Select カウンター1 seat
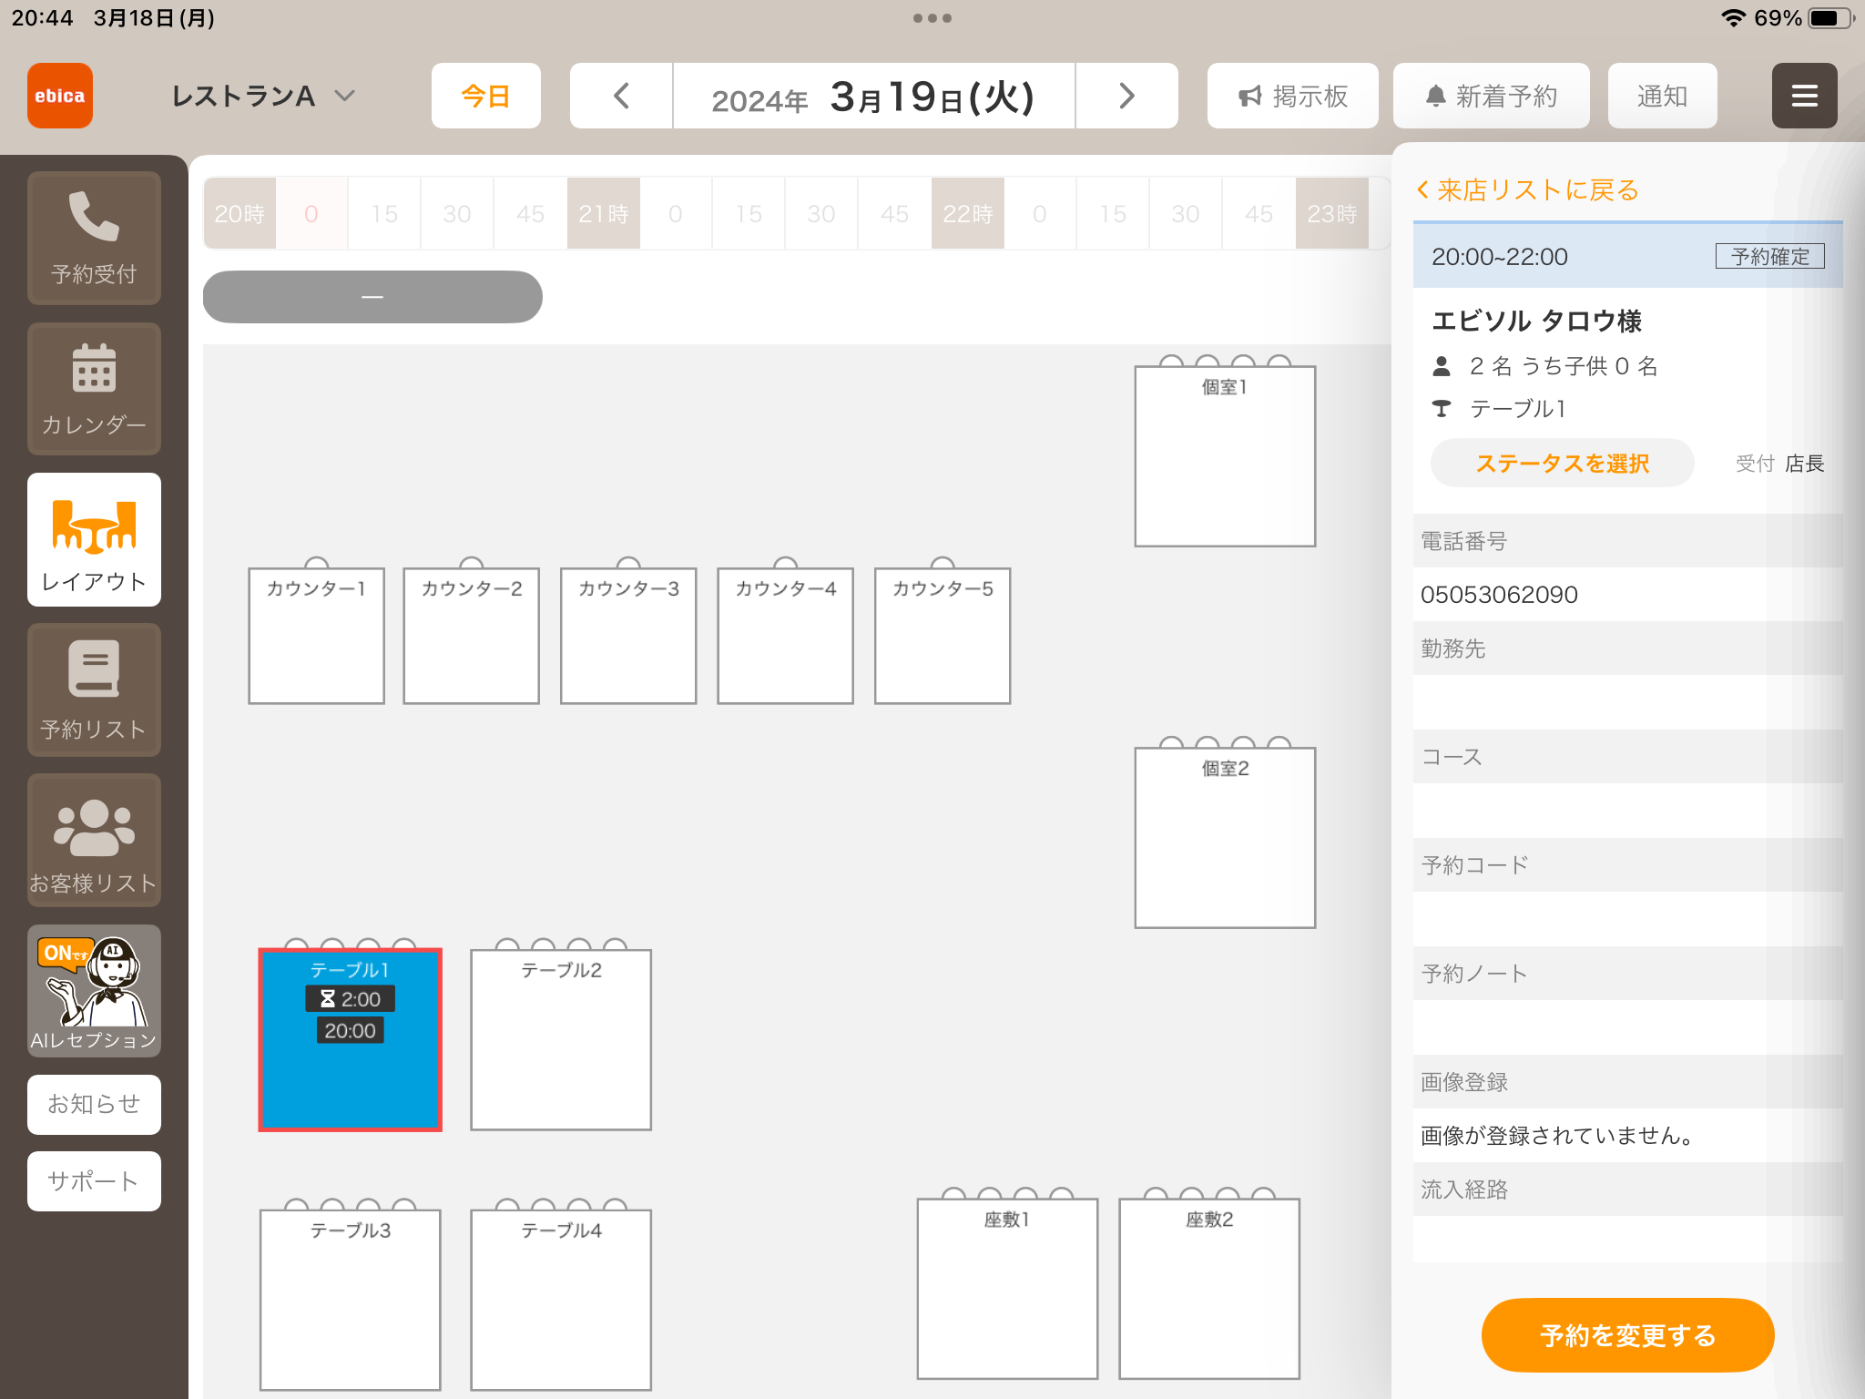Screen dimensions: 1865x1399 coord(316,636)
